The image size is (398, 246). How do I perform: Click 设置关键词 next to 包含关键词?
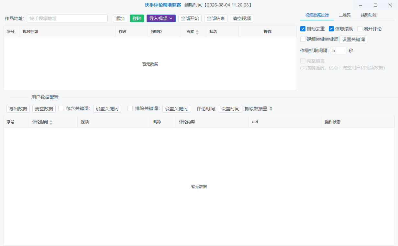(107, 109)
